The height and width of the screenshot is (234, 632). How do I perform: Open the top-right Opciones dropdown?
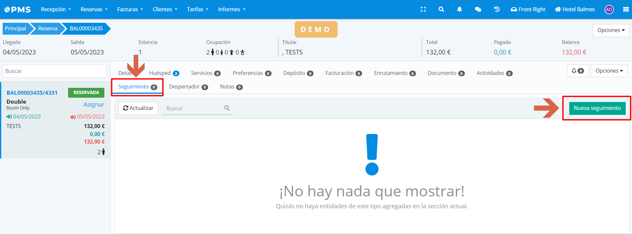611,30
